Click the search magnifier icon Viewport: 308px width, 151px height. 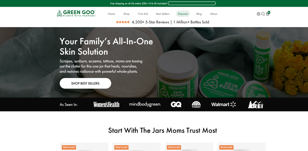[x=263, y=14]
